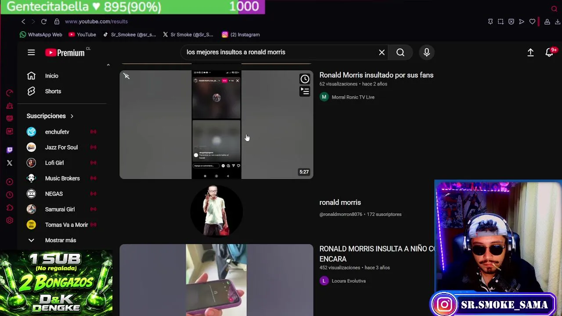The height and width of the screenshot is (316, 562).
Task: Open the Sr Smoke X bookmark
Action: tap(188, 35)
